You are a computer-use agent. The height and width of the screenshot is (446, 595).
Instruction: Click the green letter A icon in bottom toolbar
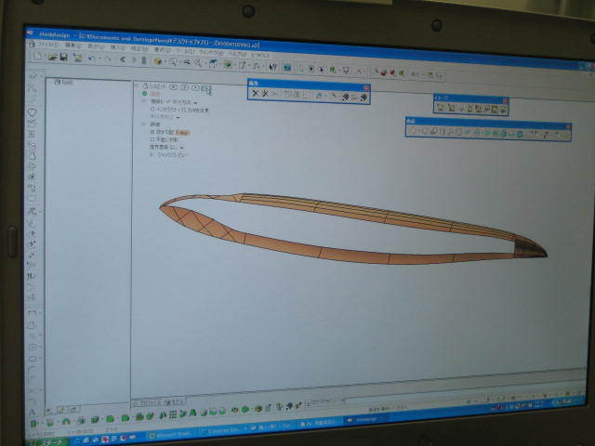tap(192, 413)
